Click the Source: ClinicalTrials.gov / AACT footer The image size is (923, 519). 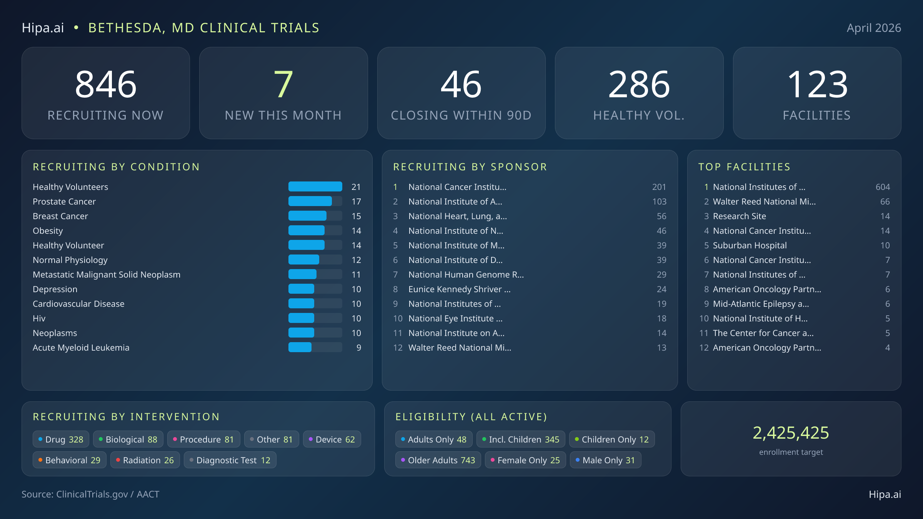(90, 494)
